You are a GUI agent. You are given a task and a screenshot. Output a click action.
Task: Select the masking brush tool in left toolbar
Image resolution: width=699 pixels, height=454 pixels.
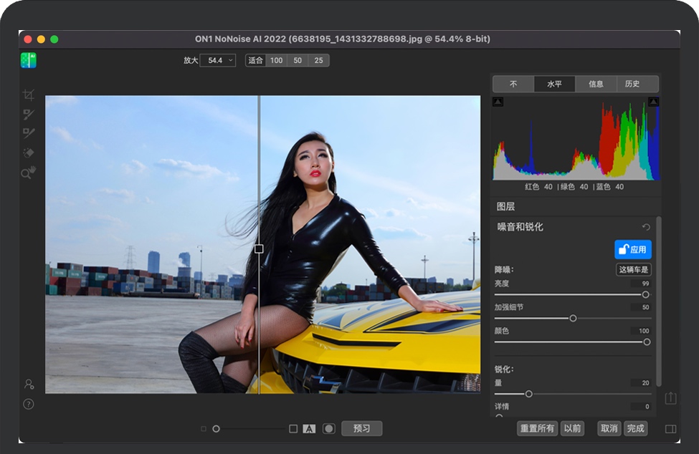click(x=29, y=114)
